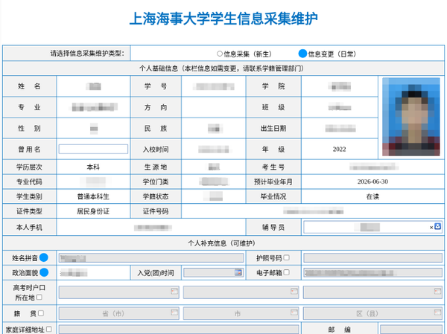The height and width of the screenshot is (334, 447).
Task: Toggle the blue 政治面貌 edit marker
Action: tap(44, 273)
